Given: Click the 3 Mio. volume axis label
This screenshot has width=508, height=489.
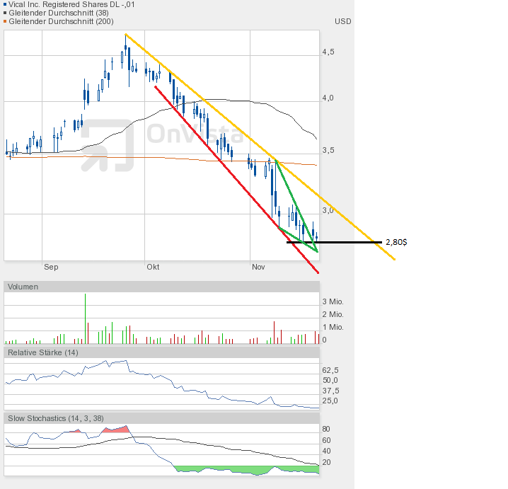Looking at the screenshot, I should [x=333, y=301].
